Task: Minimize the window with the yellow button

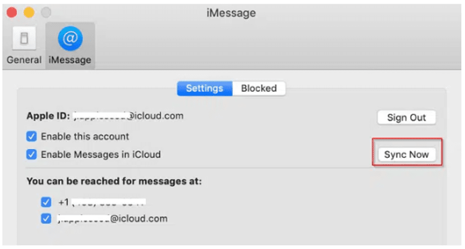Action: 29,12
